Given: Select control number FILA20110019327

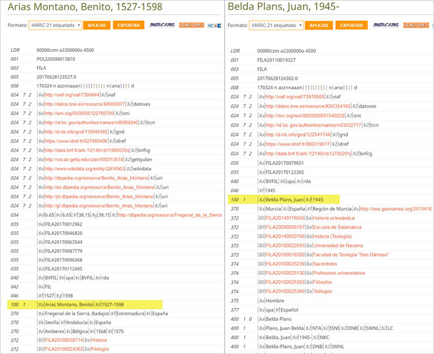Looking at the screenshot, I should tap(276, 60).
